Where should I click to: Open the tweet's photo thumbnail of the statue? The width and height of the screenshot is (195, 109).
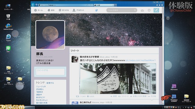pos(118,79)
